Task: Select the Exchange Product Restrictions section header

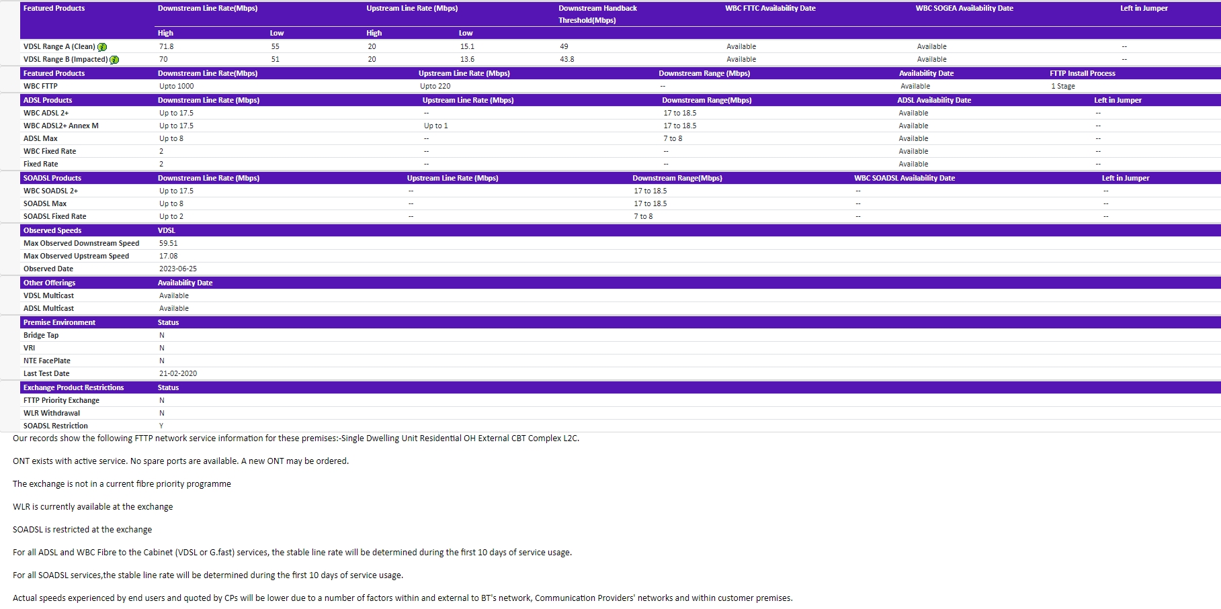Action: [73, 387]
